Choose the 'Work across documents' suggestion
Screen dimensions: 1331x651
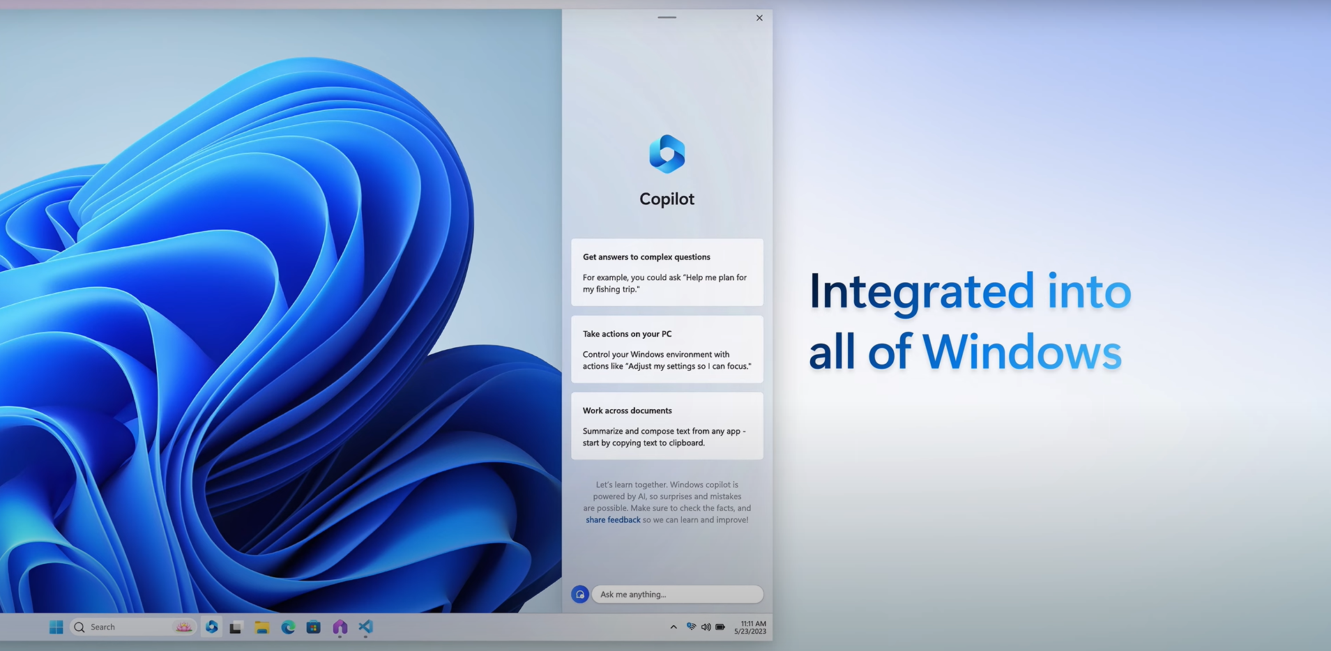[667, 426]
